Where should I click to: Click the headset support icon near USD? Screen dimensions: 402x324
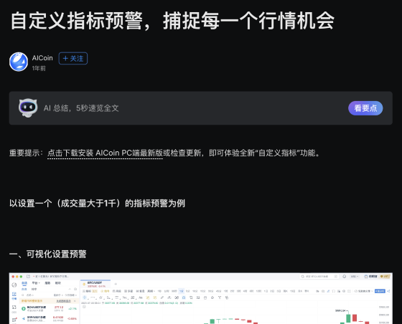pyautogui.click(x=345, y=277)
